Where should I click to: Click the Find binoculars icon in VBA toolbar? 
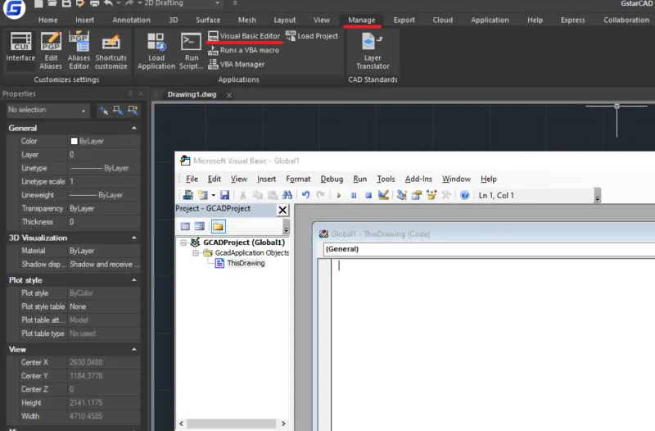point(287,195)
